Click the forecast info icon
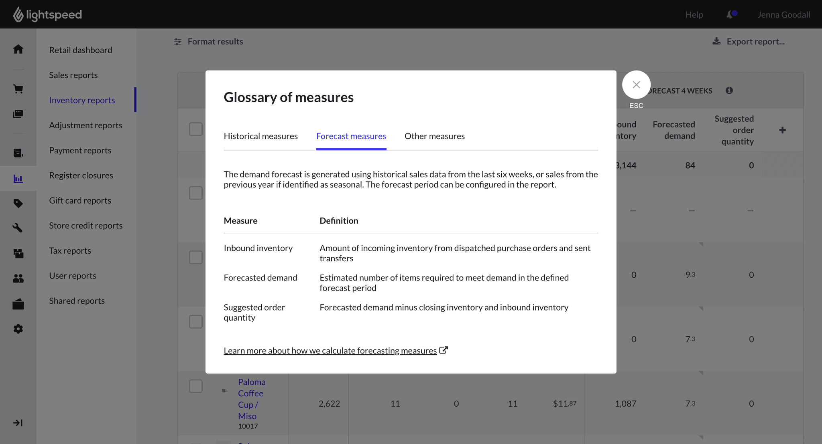Viewport: 822px width, 444px height. point(729,91)
